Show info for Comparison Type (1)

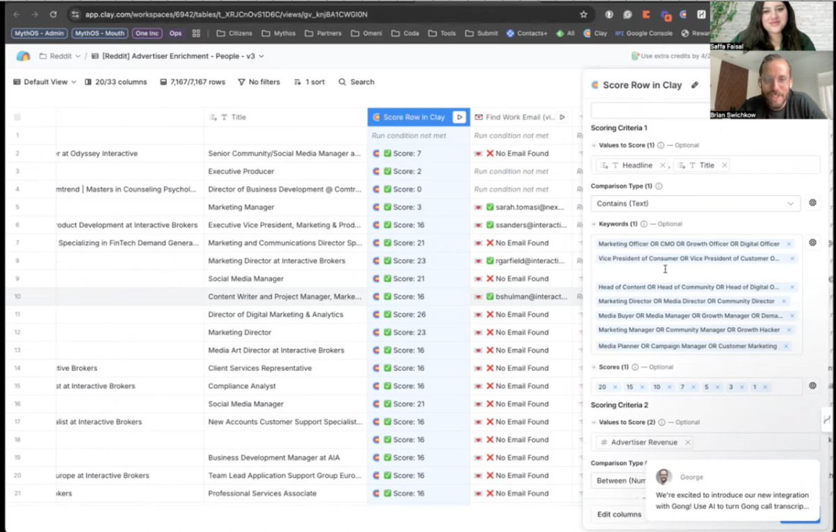click(658, 186)
